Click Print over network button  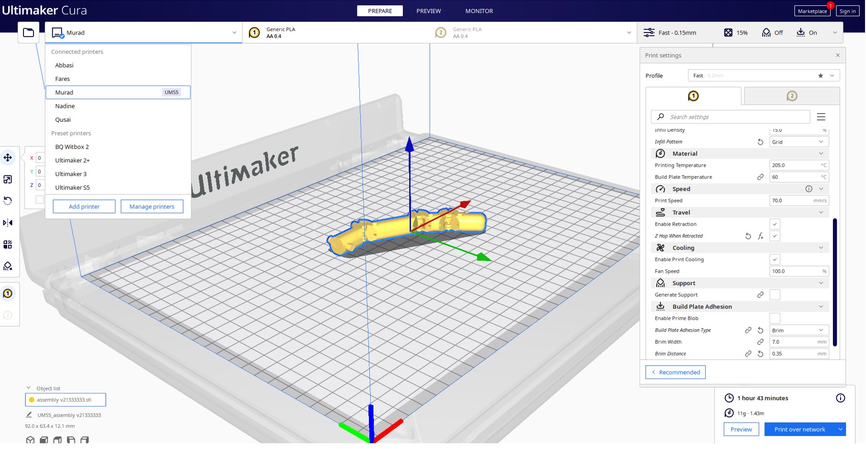800,429
